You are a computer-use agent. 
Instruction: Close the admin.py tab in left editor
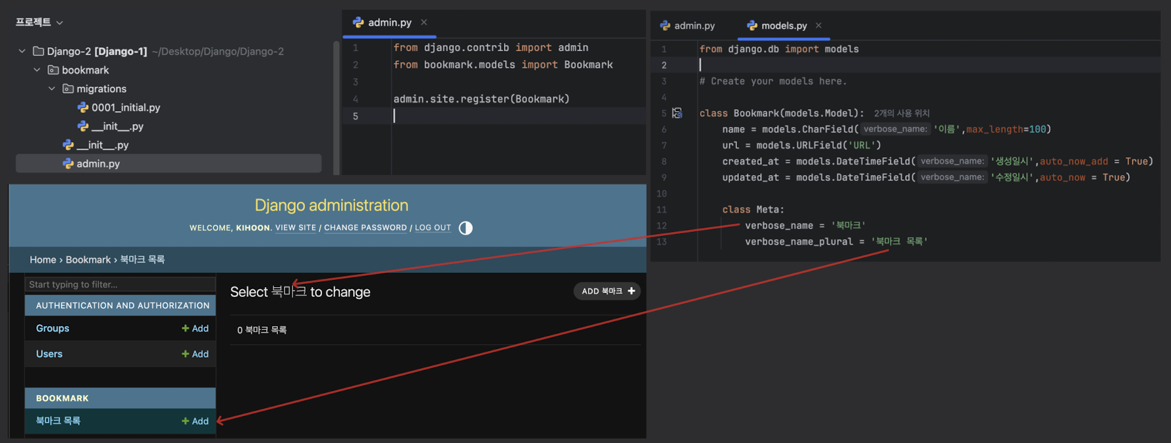[424, 22]
